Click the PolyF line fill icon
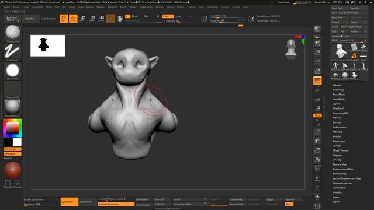Screen dimensions: 374x210 click(317, 169)
